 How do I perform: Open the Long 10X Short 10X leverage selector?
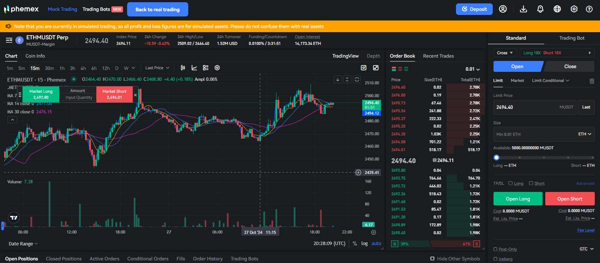coord(557,53)
